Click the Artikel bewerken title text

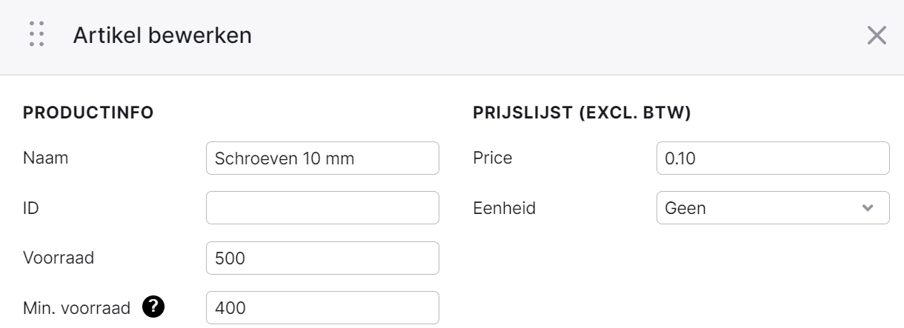162,35
